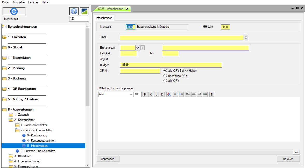Open the Fenster menu in menu bar

[33, 2]
